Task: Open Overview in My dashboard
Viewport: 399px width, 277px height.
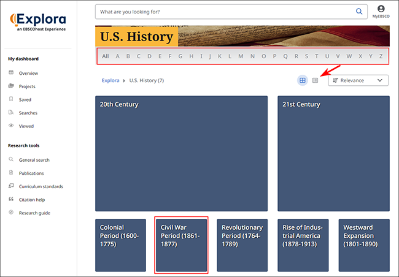Action: click(28, 73)
